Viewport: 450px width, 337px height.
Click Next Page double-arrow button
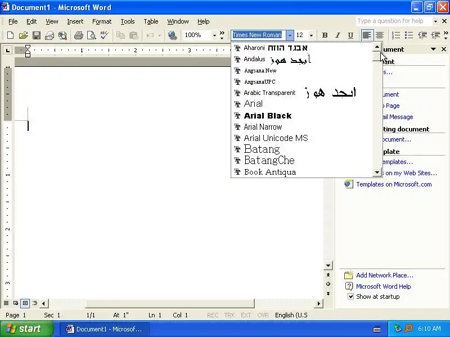[328, 294]
